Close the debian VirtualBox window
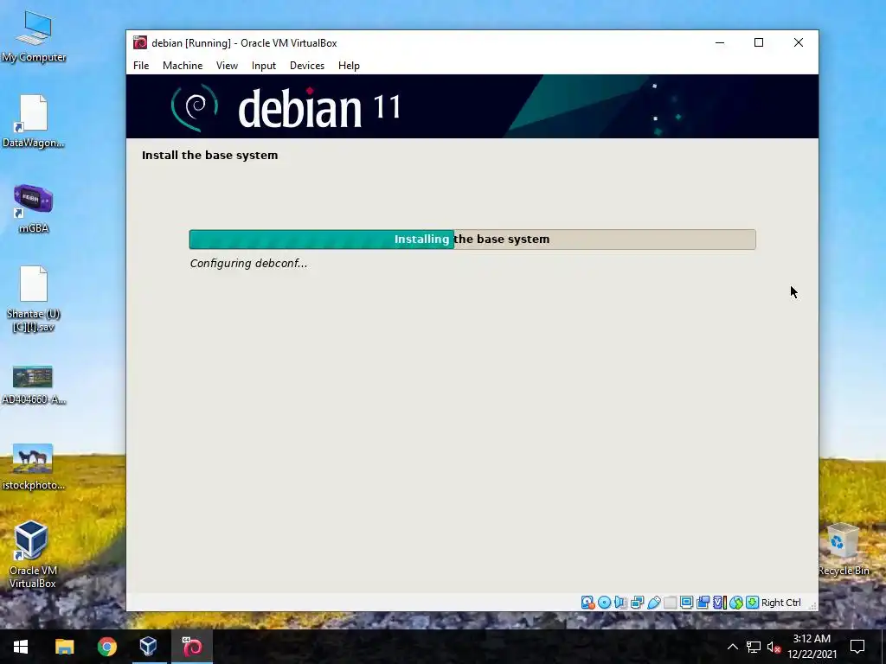This screenshot has height=664, width=886. click(799, 43)
